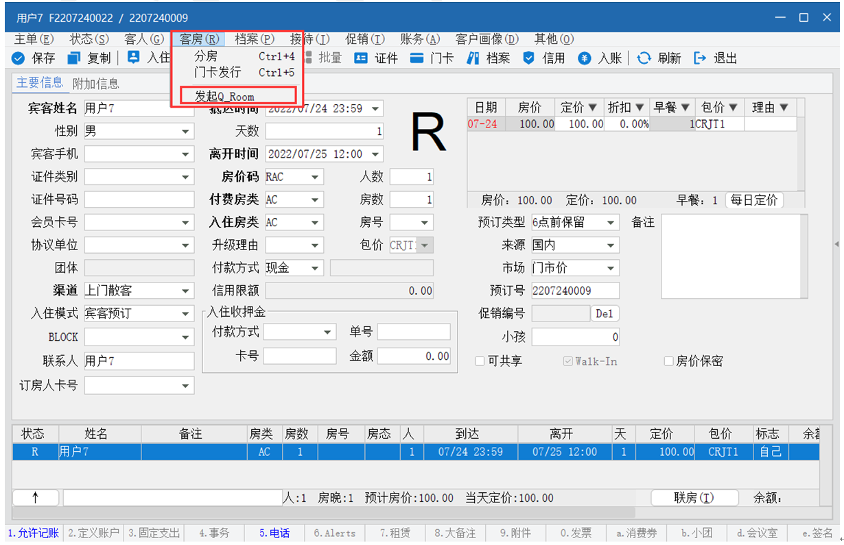Open the 接待(I) menu

pos(309,39)
